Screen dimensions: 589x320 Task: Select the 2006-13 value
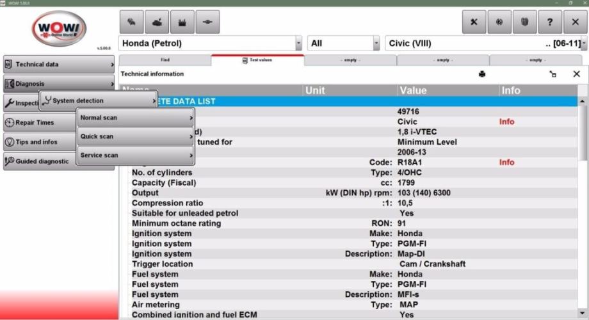pyautogui.click(x=412, y=152)
